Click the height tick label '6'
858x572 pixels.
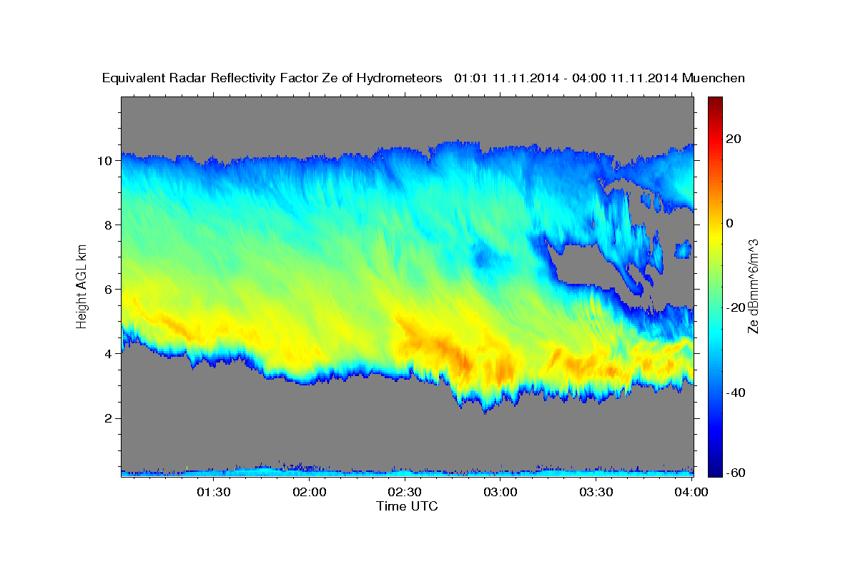pos(110,290)
